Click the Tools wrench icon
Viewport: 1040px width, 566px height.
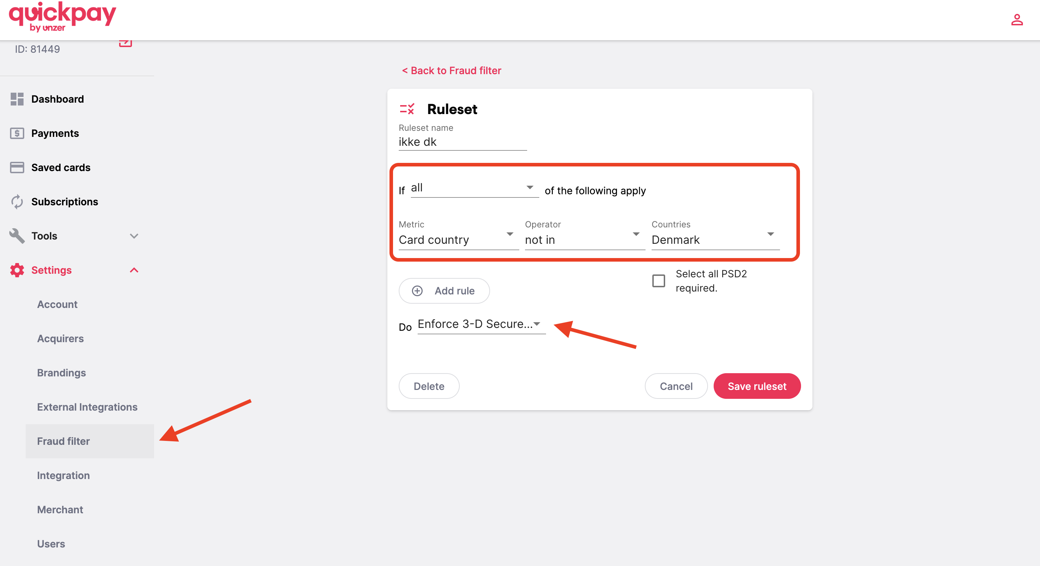tap(17, 236)
